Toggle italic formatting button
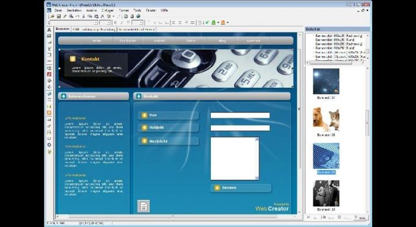 coord(122,22)
